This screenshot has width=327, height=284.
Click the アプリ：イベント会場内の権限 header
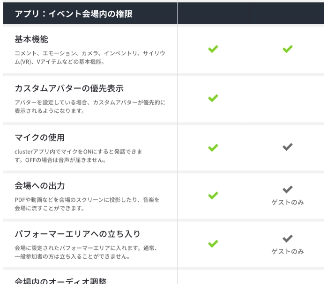[x=74, y=14]
